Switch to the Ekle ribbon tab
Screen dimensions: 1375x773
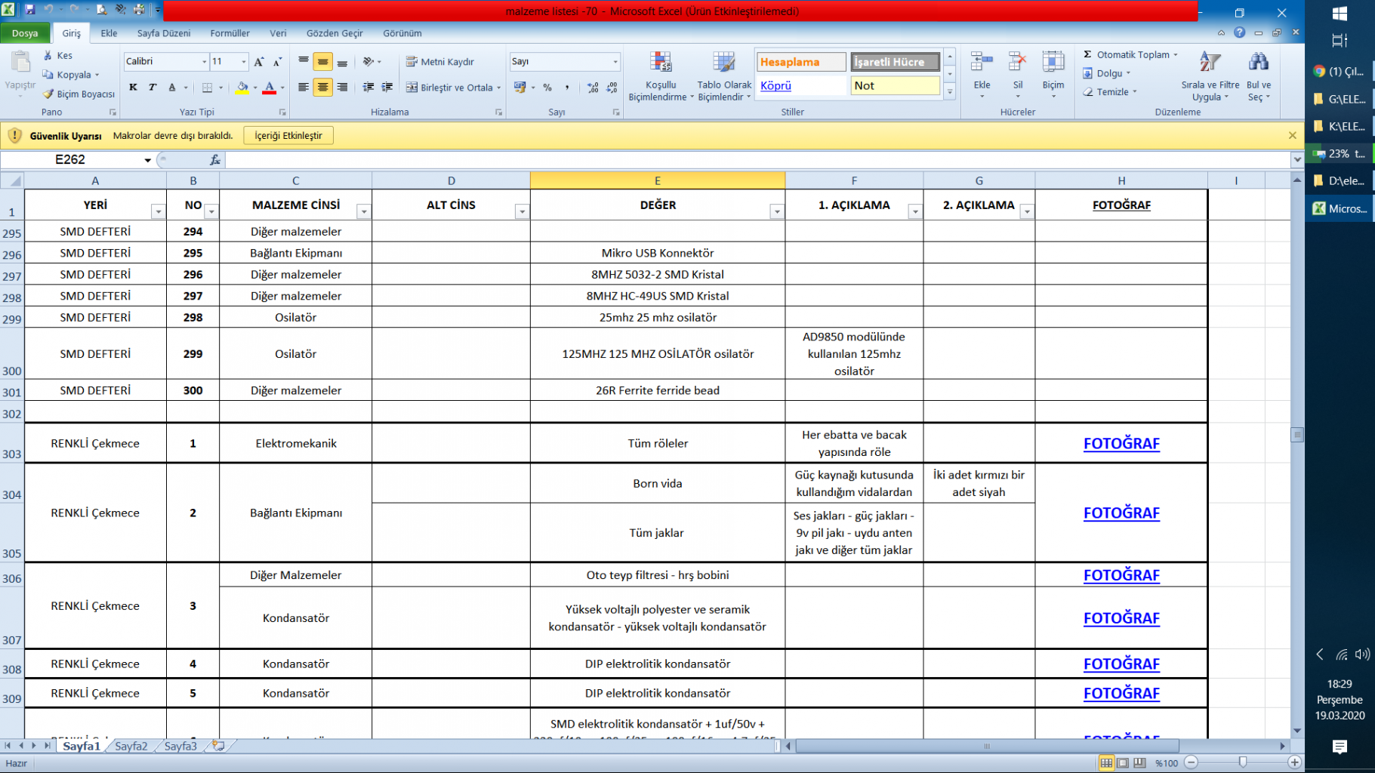click(x=109, y=33)
